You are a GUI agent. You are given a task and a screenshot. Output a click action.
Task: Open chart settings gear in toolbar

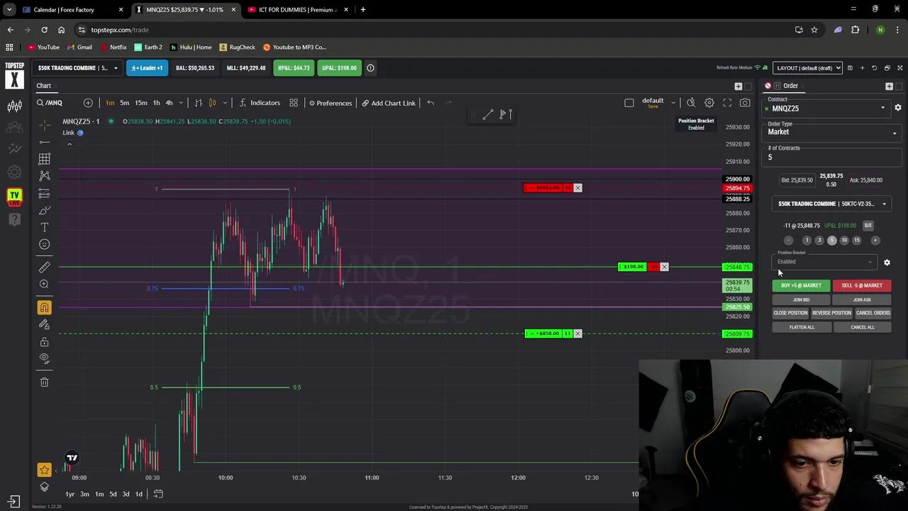(709, 103)
